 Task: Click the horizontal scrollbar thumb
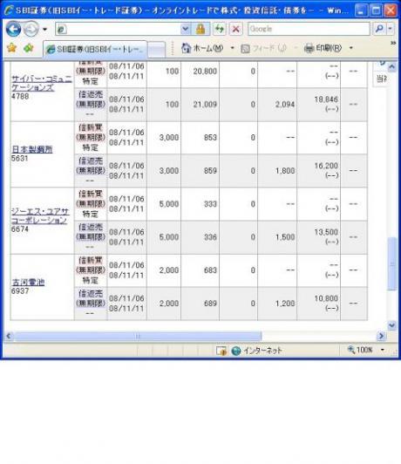[137, 336]
